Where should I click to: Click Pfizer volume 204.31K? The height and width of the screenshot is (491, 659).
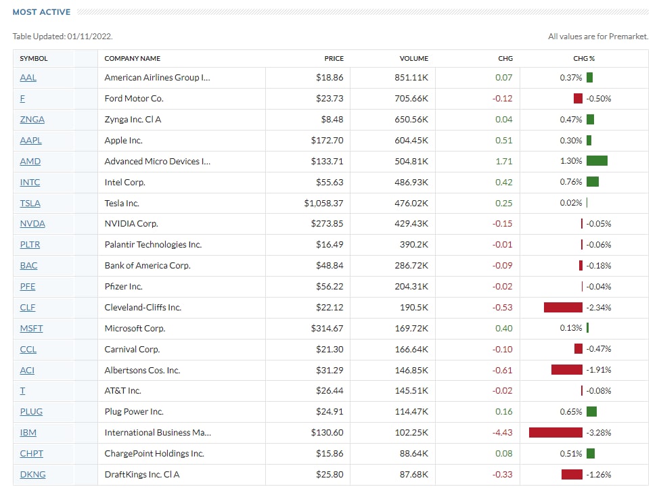tap(411, 287)
